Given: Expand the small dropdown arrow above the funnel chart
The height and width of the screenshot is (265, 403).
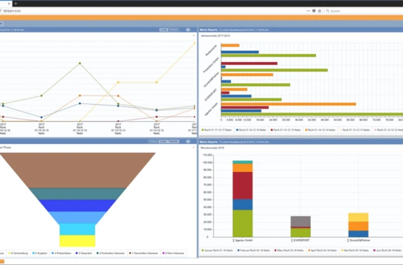Looking at the screenshot, I should click(194, 147).
